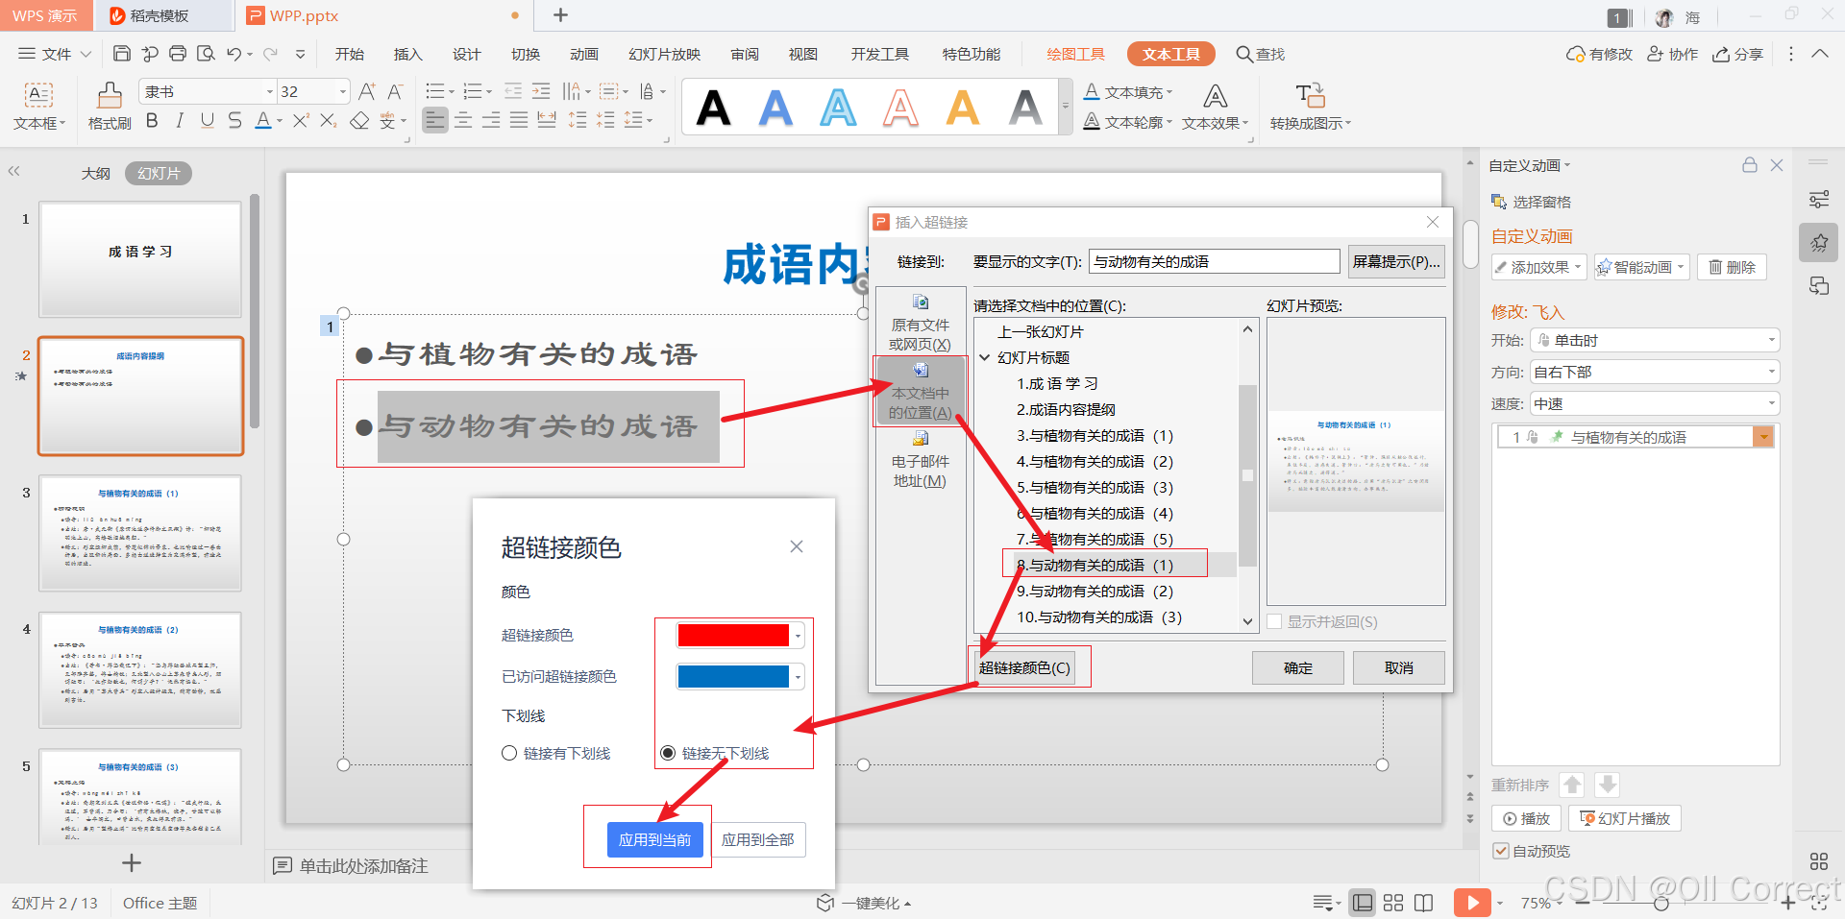Select 'Link without underline' (链接无下划线) radio

click(668, 753)
